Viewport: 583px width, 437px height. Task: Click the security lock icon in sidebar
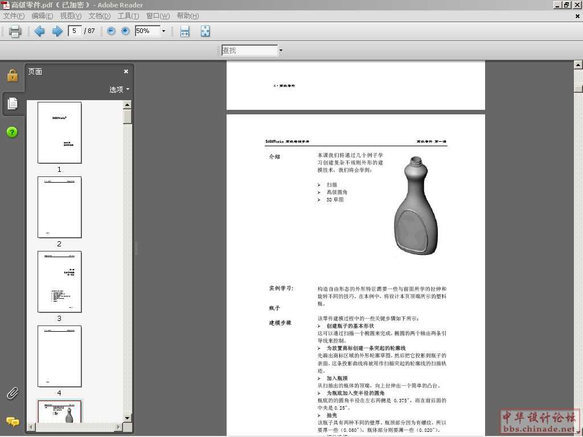pos(13,76)
